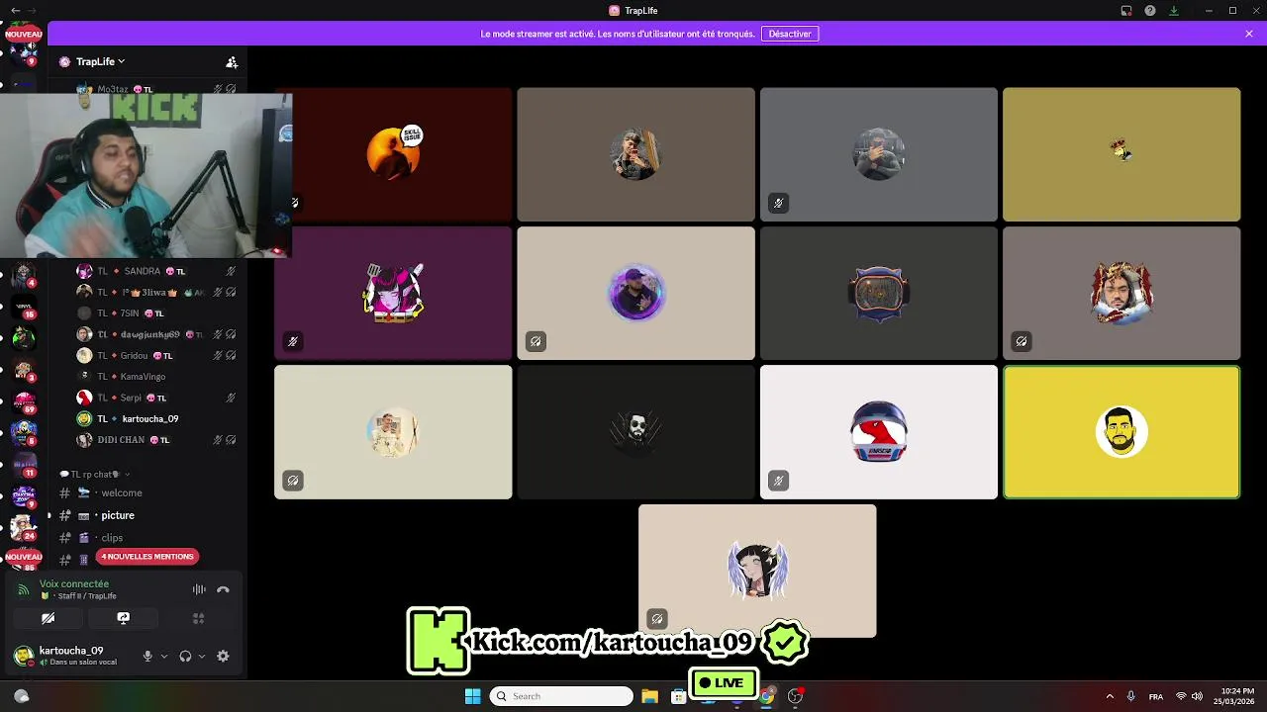Viewport: 1267px width, 712px height.
Task: Click the green download icon in title bar
Action: [1174, 10]
